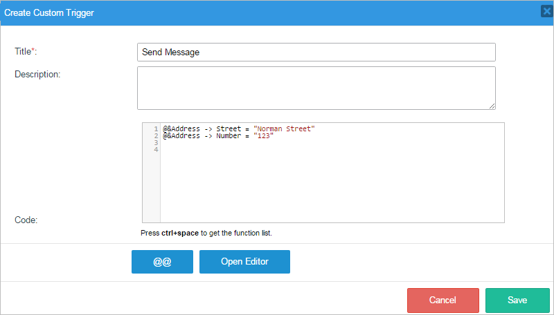Click the "123" value in code

click(x=263, y=136)
